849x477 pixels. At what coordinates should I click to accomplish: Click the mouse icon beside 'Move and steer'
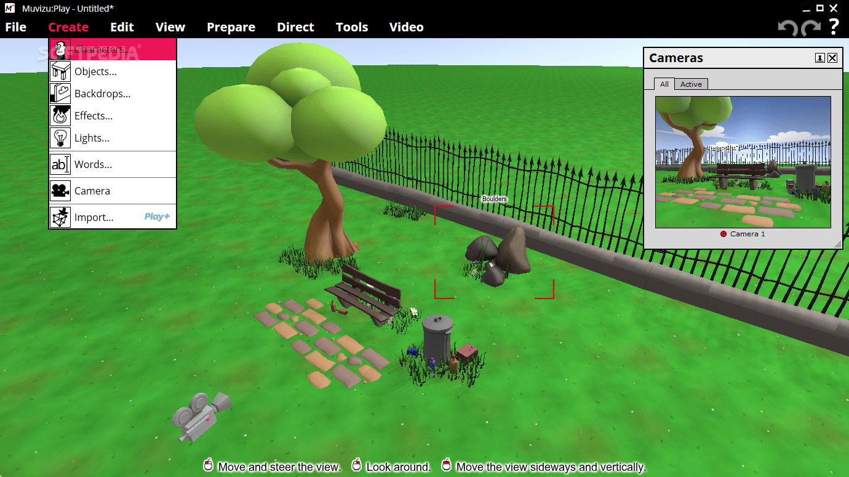tap(209, 465)
